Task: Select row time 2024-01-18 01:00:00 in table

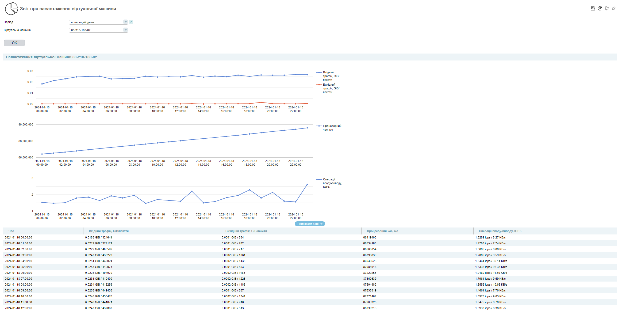Action: click(x=18, y=243)
